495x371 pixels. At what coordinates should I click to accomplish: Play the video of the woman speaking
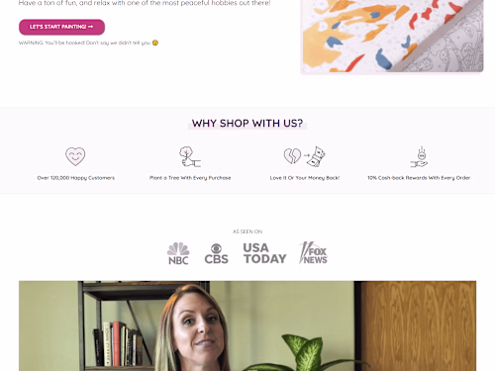[247, 325]
